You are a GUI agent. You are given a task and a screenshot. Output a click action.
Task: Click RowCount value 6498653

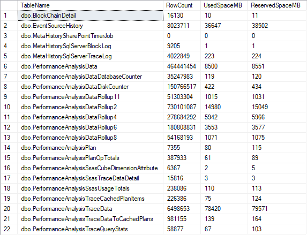coord(182,209)
